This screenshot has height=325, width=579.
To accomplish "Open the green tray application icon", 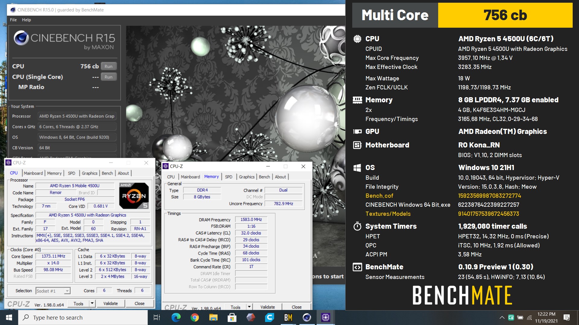I will [511, 317].
